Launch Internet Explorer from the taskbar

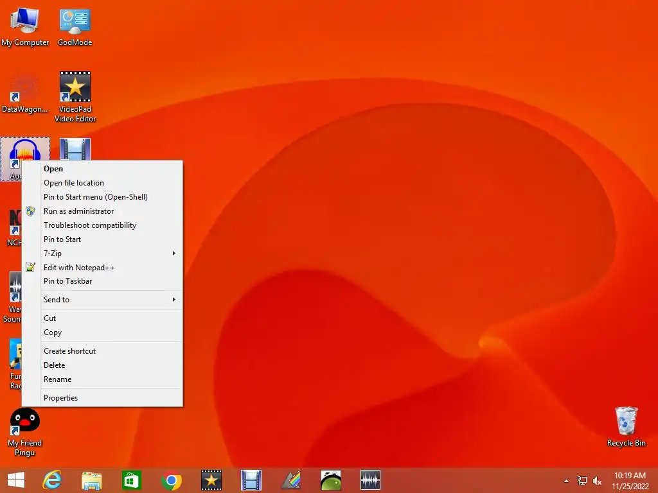pyautogui.click(x=52, y=480)
